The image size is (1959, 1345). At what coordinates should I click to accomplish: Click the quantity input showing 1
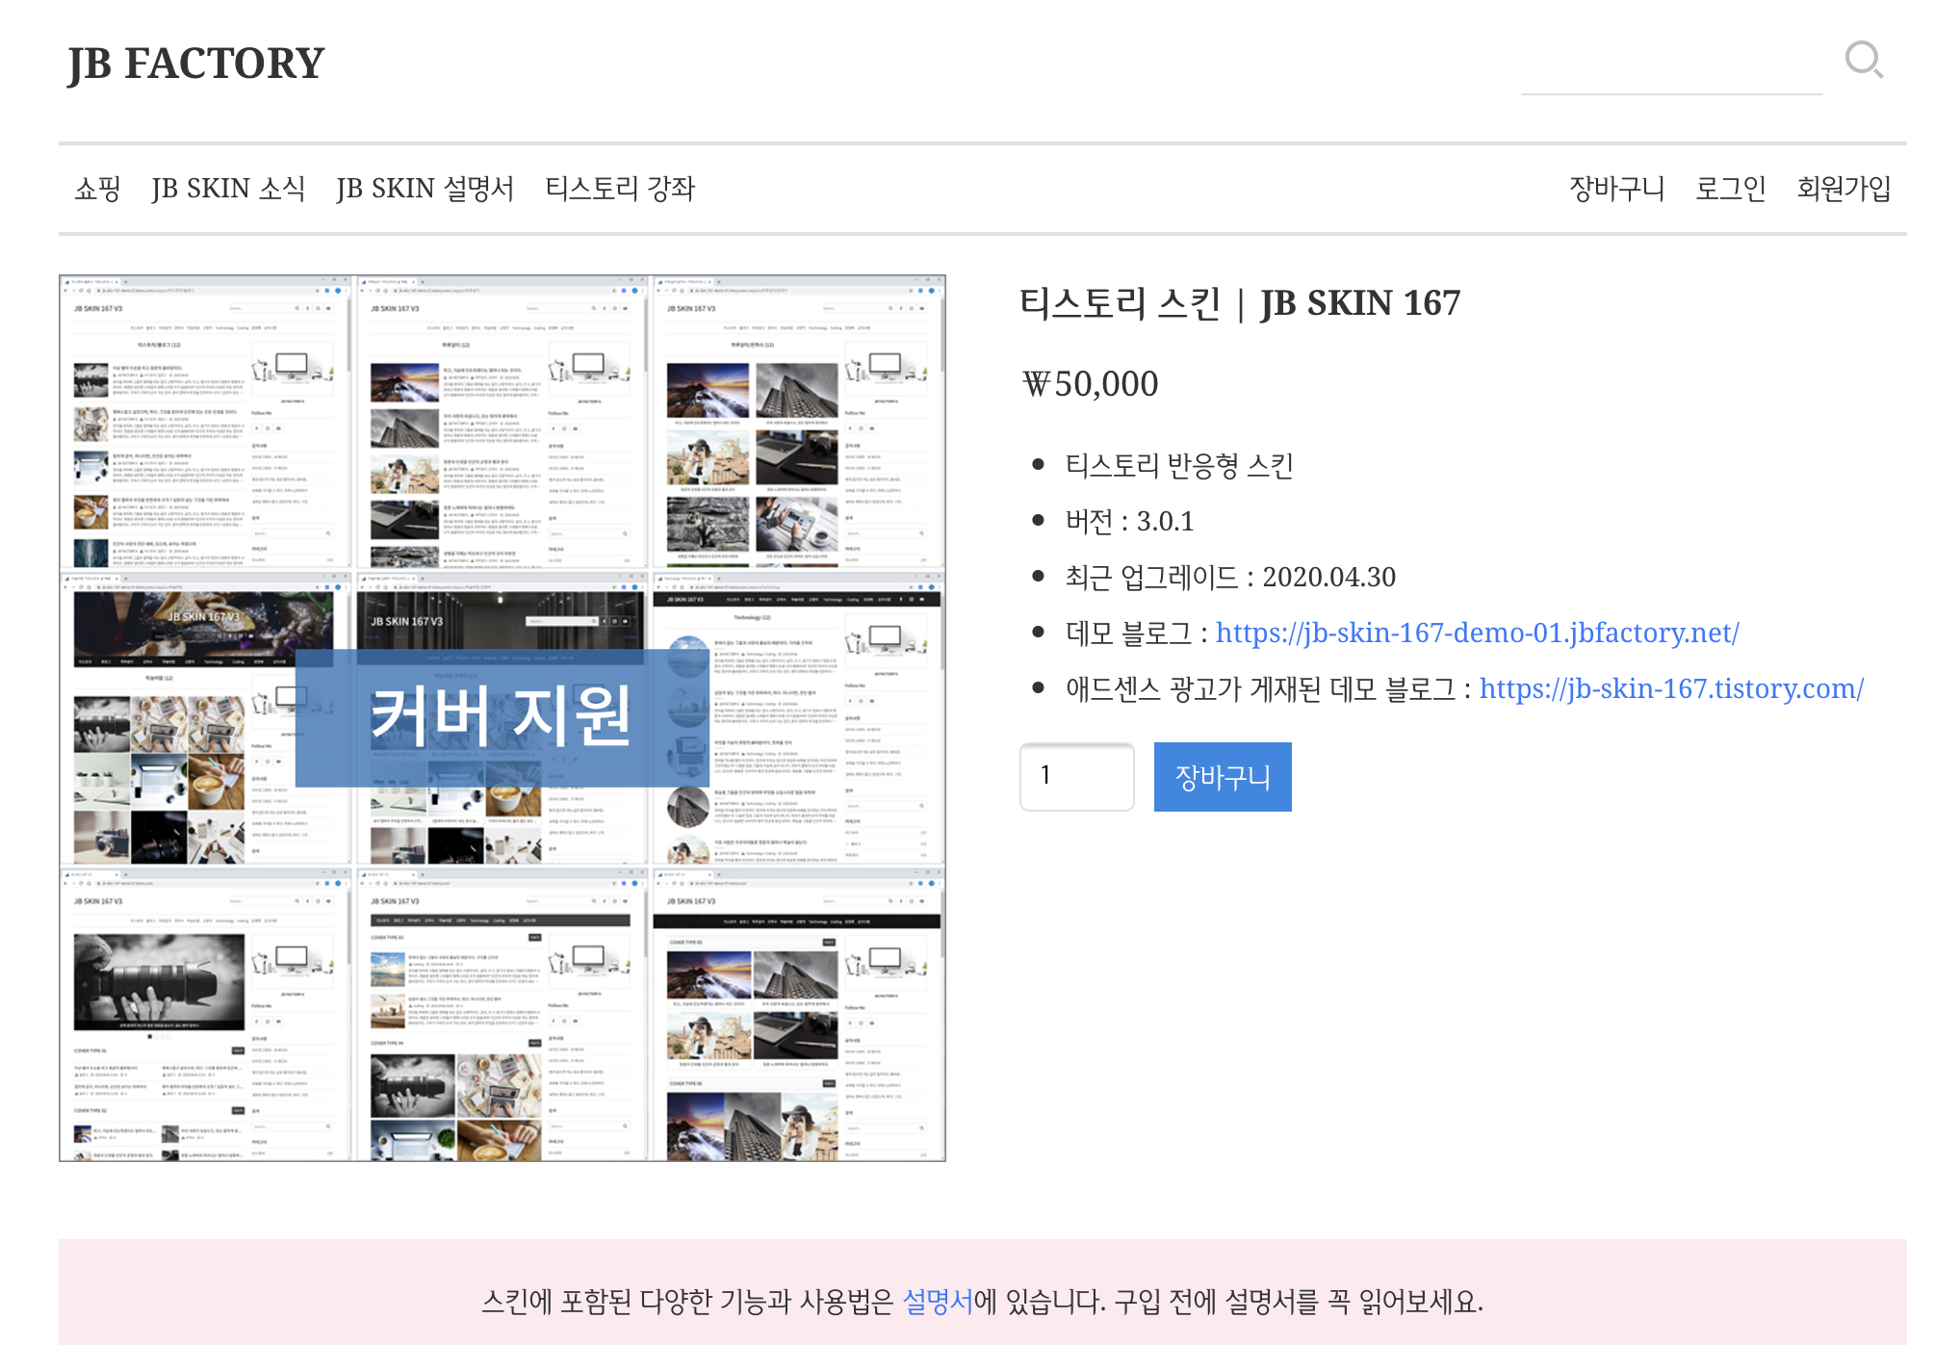click(x=1076, y=776)
